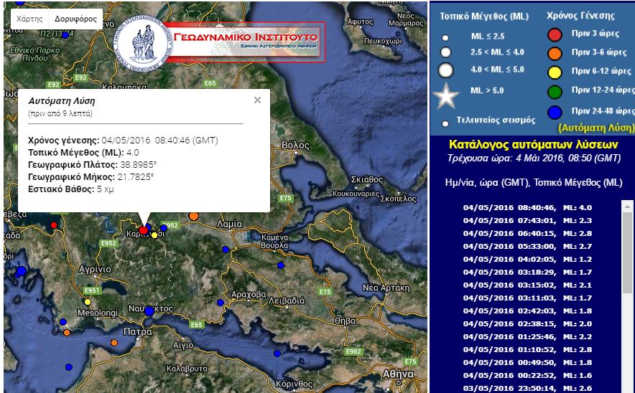Click the green Πριν 12-24 ώρες legend circle
Screen dimensions: 635x393
pyautogui.click(x=555, y=92)
